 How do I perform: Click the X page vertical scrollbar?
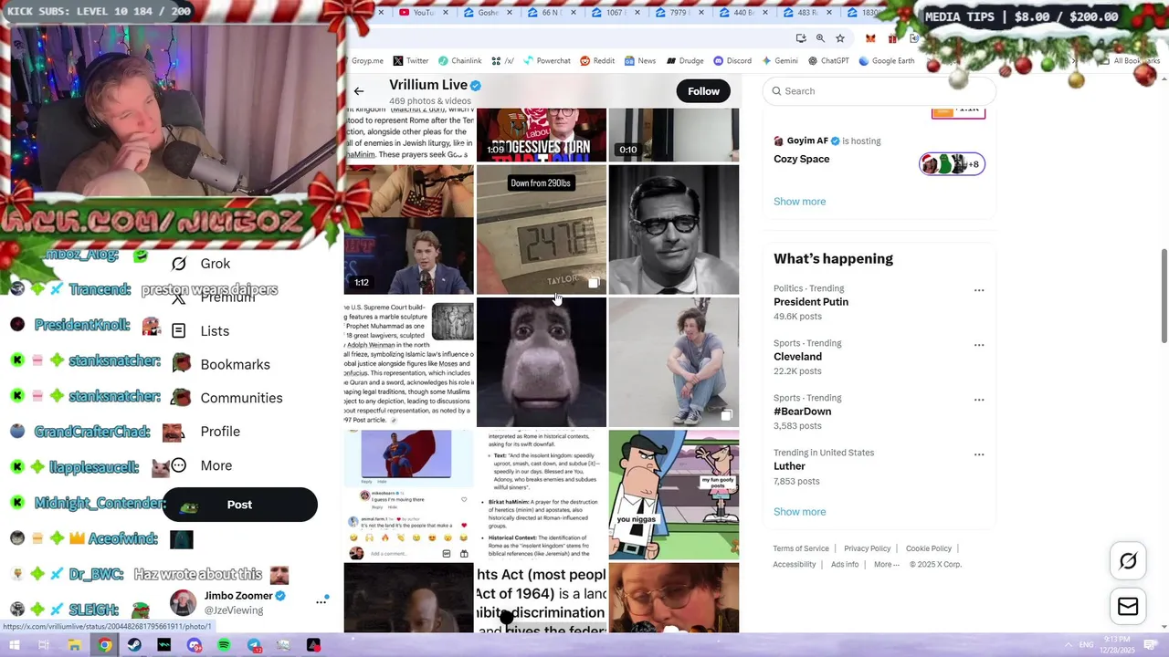coord(1164,297)
